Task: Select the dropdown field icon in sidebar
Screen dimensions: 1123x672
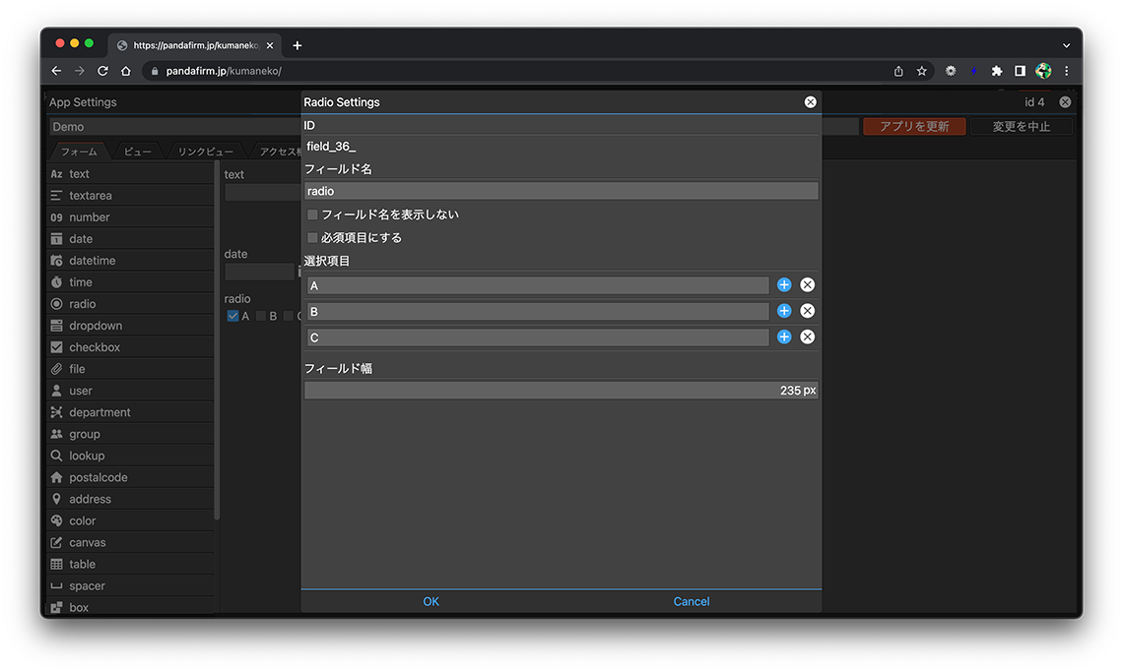Action: click(57, 326)
